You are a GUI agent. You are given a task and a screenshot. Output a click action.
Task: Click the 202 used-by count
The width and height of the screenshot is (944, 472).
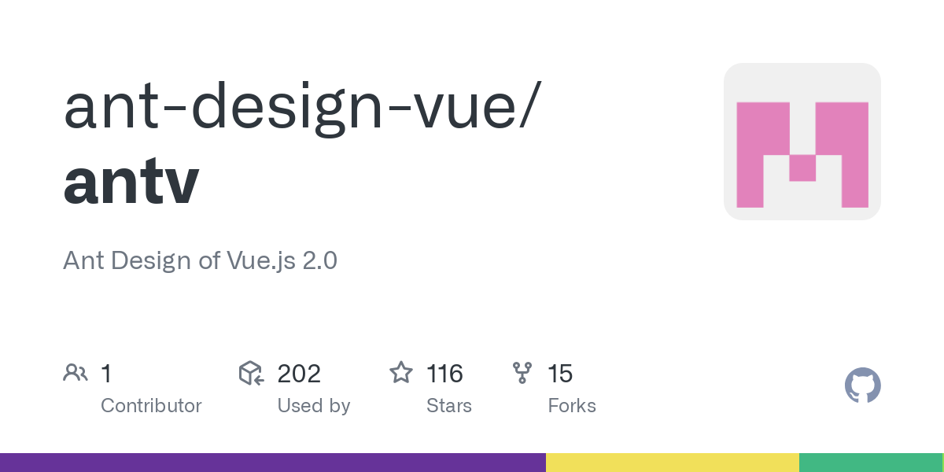coord(299,373)
